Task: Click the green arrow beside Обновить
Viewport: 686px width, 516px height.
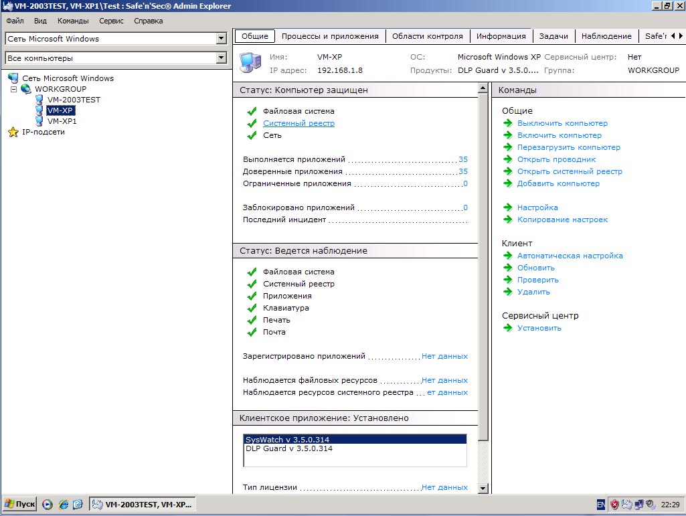Action: point(507,268)
